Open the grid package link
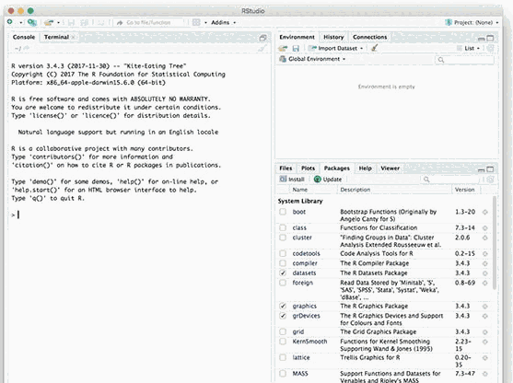Image resolution: width=513 pixels, height=383 pixels. 298,331
